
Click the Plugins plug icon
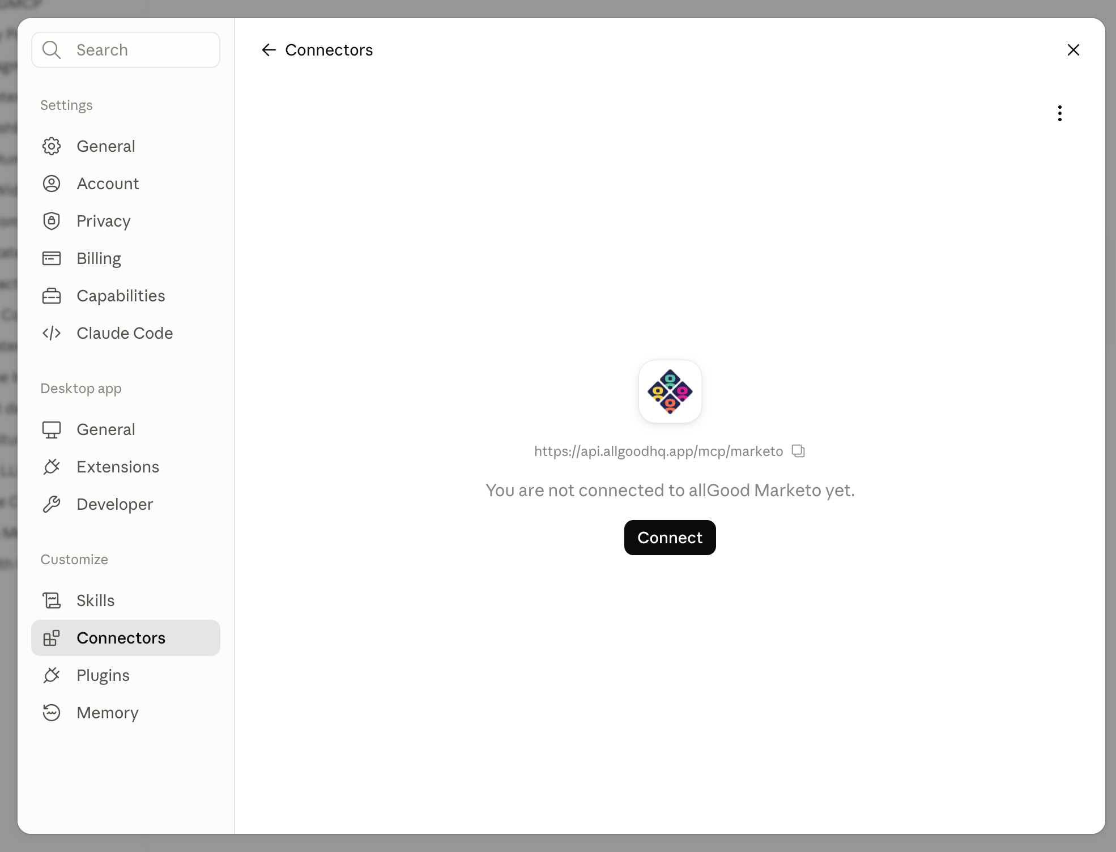tap(52, 675)
